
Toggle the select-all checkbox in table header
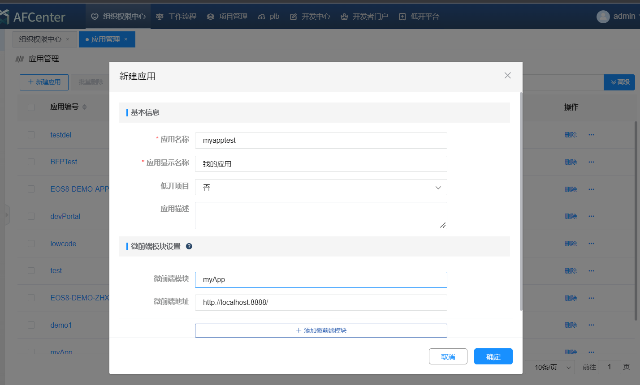[x=31, y=107]
